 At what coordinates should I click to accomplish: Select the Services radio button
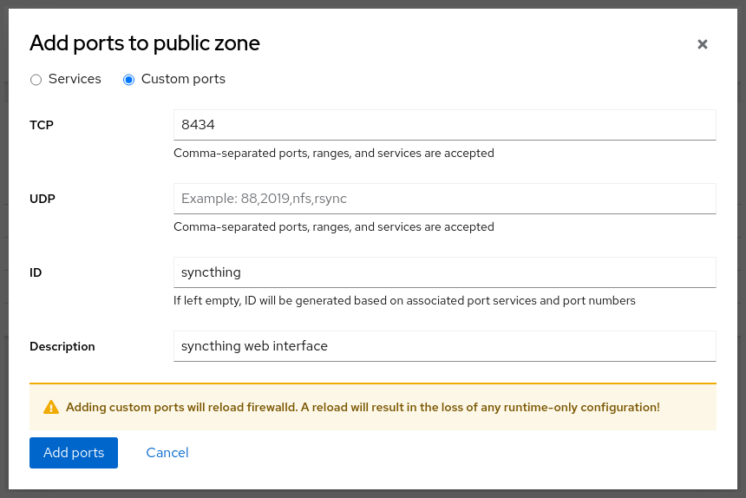click(x=36, y=80)
